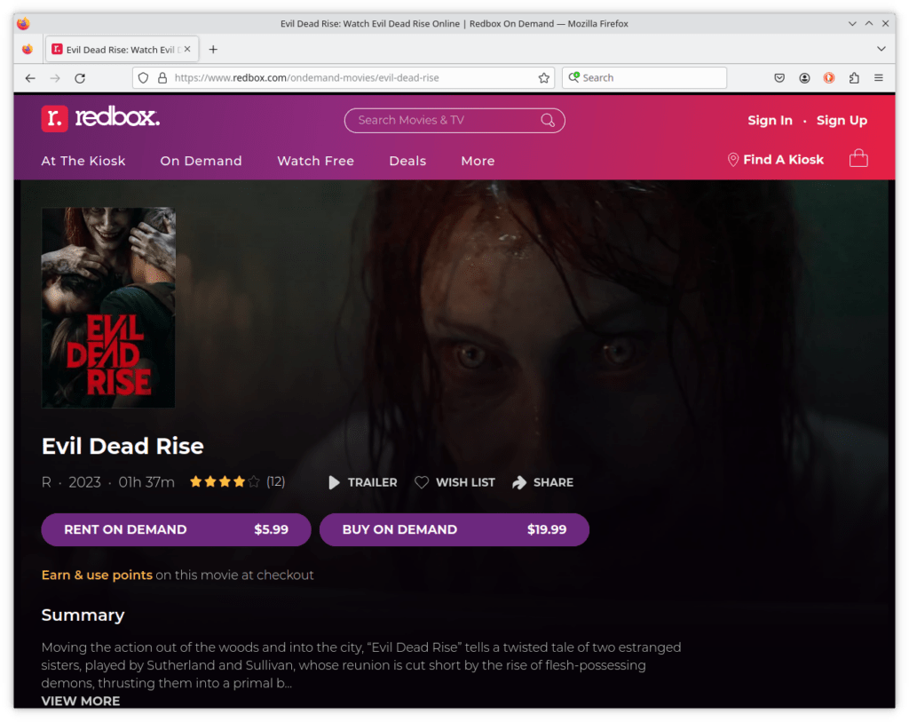
Task: Click Rent On Demand $5.99 button
Action: point(177,529)
